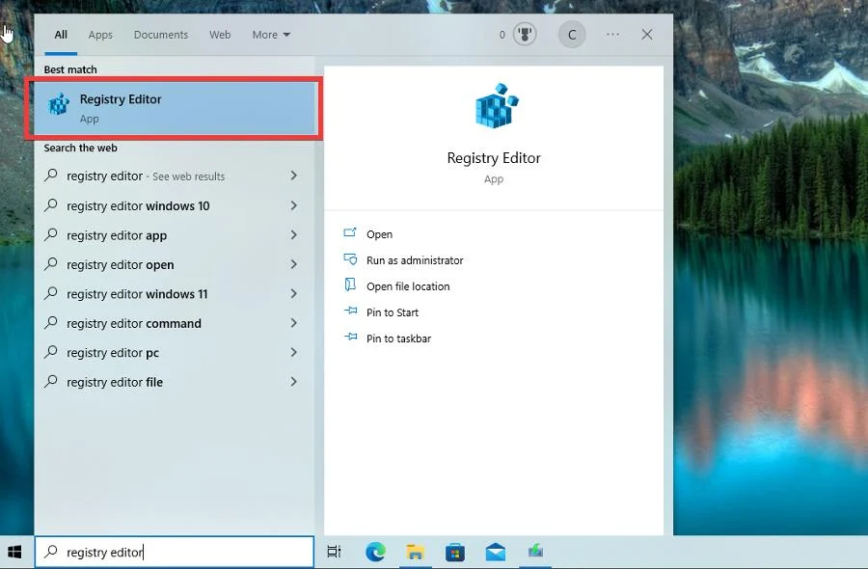Image resolution: width=868 pixels, height=569 pixels.
Task: Click the taskbar search input field
Action: (175, 552)
